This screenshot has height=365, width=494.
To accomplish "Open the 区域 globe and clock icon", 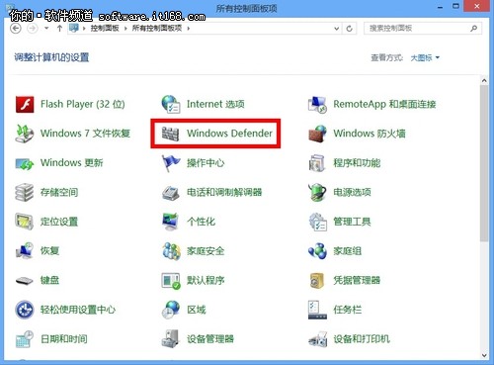I will tap(171, 310).
